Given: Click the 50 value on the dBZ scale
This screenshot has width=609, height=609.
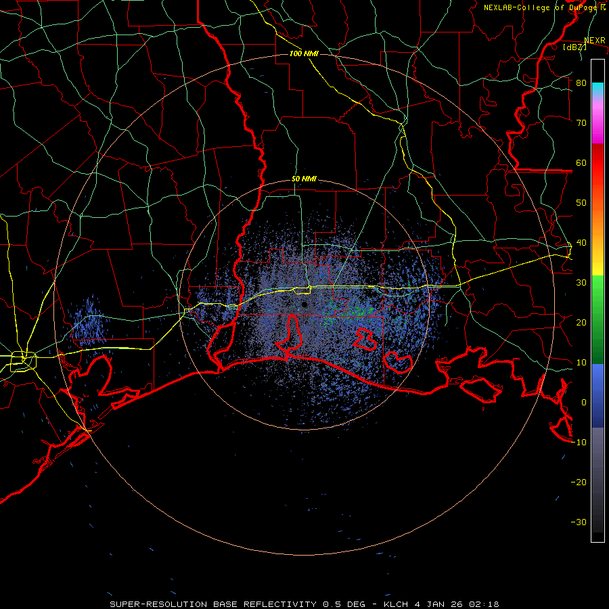Looking at the screenshot, I should (x=581, y=203).
